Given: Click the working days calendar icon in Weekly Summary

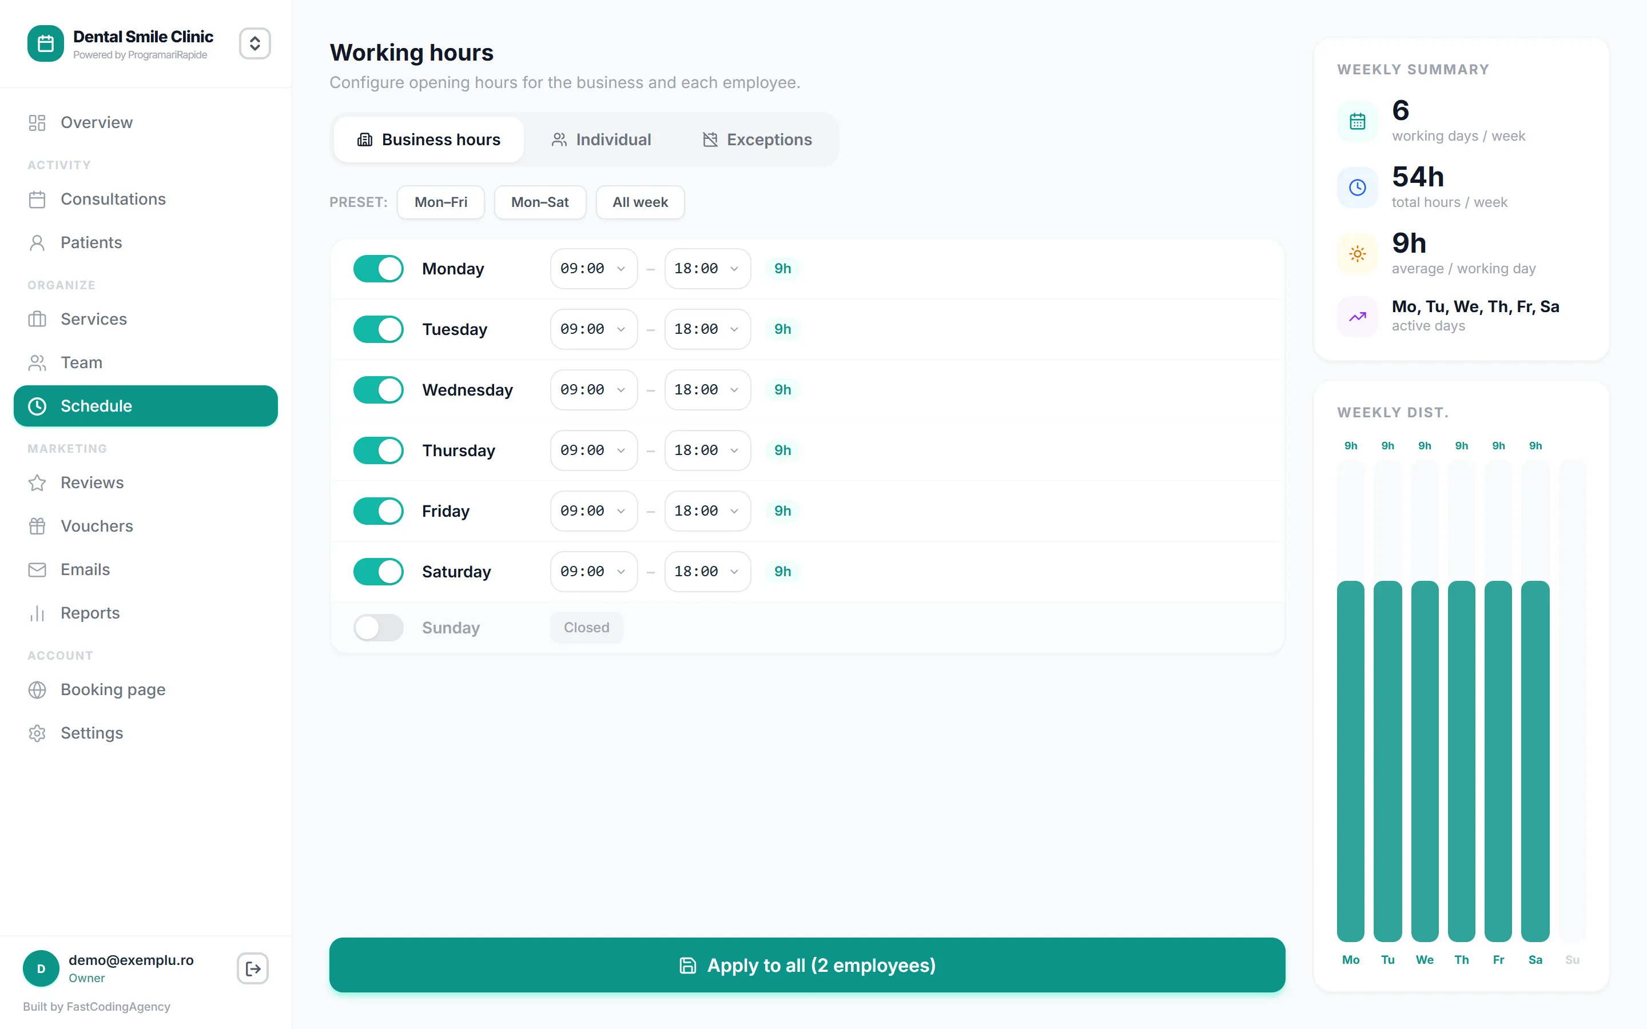Looking at the screenshot, I should click(x=1357, y=121).
